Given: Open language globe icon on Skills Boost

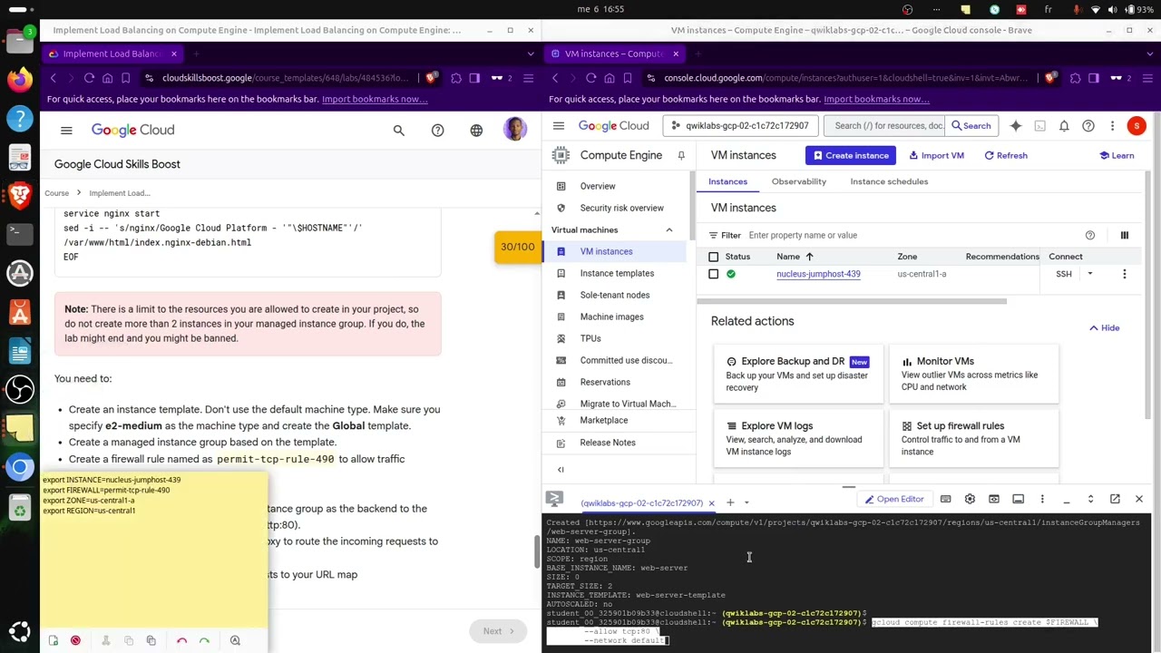Looking at the screenshot, I should (476, 131).
